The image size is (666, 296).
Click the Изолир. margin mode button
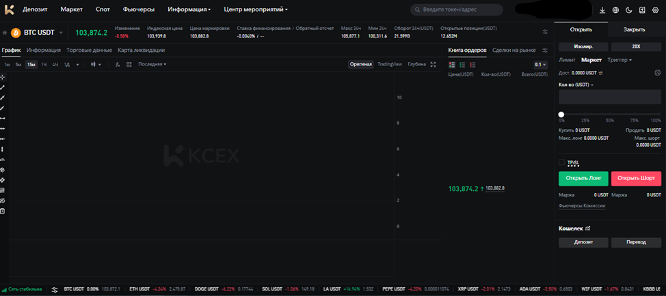583,47
